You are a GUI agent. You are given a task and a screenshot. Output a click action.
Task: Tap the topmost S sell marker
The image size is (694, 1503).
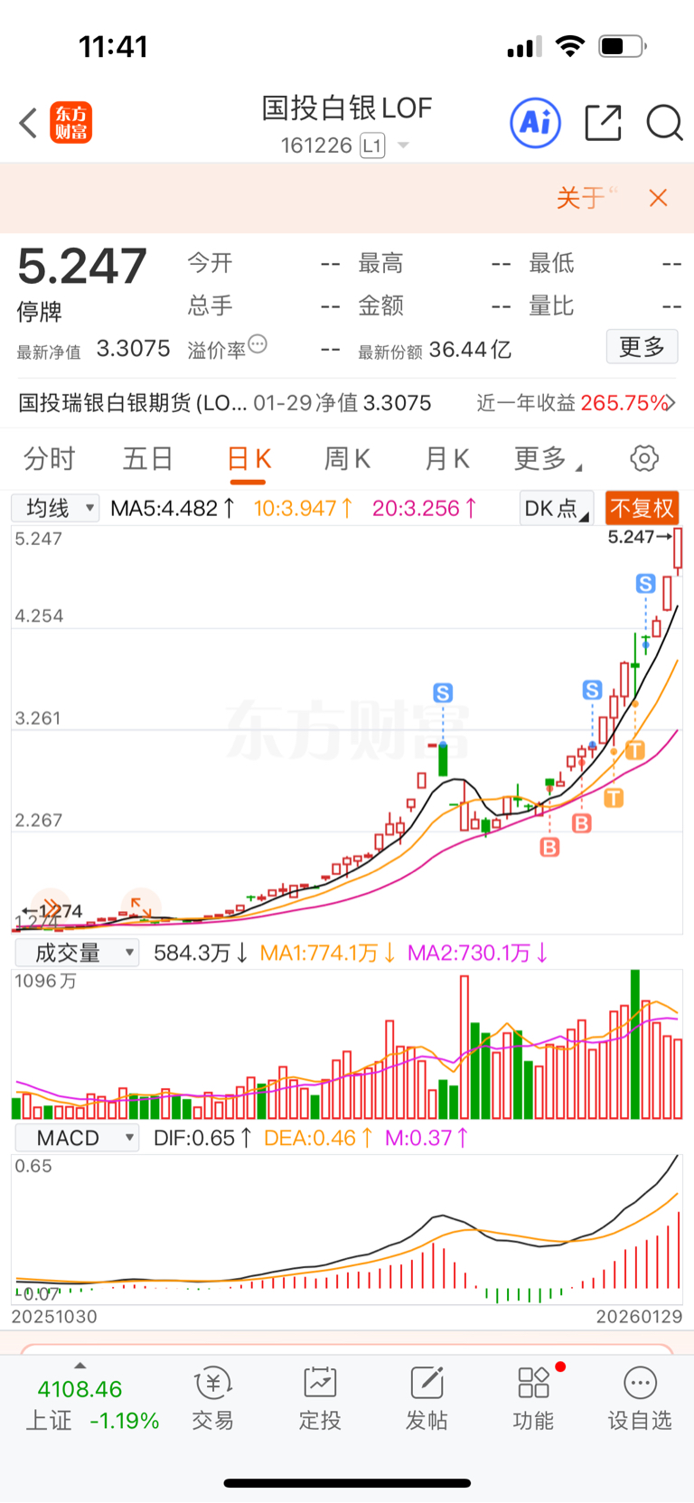(x=645, y=584)
